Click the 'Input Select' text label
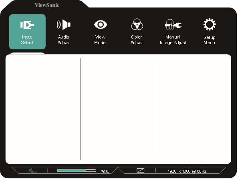 [x=27, y=40]
